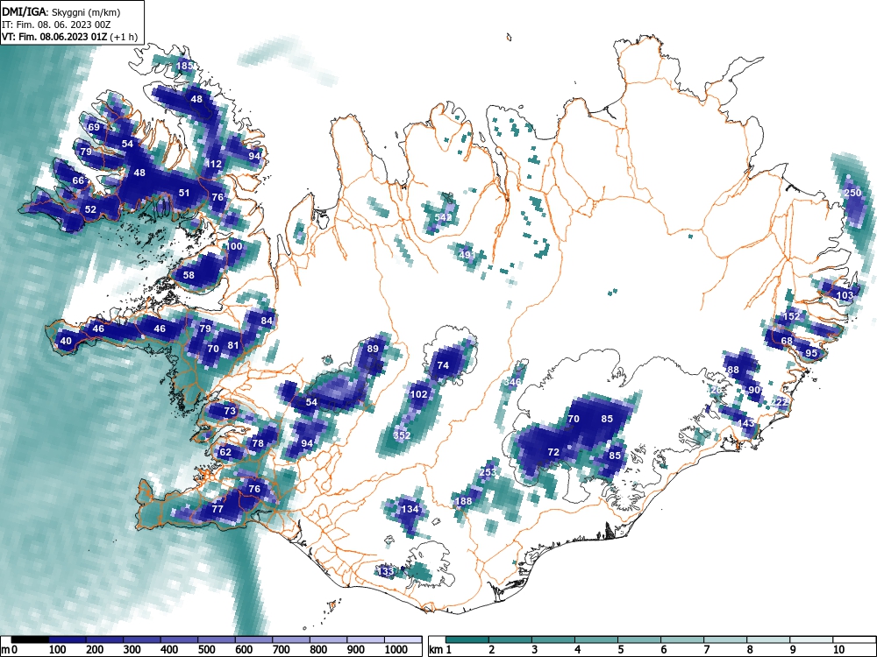Click the "84" visibility value
The image size is (877, 657).
point(267,321)
